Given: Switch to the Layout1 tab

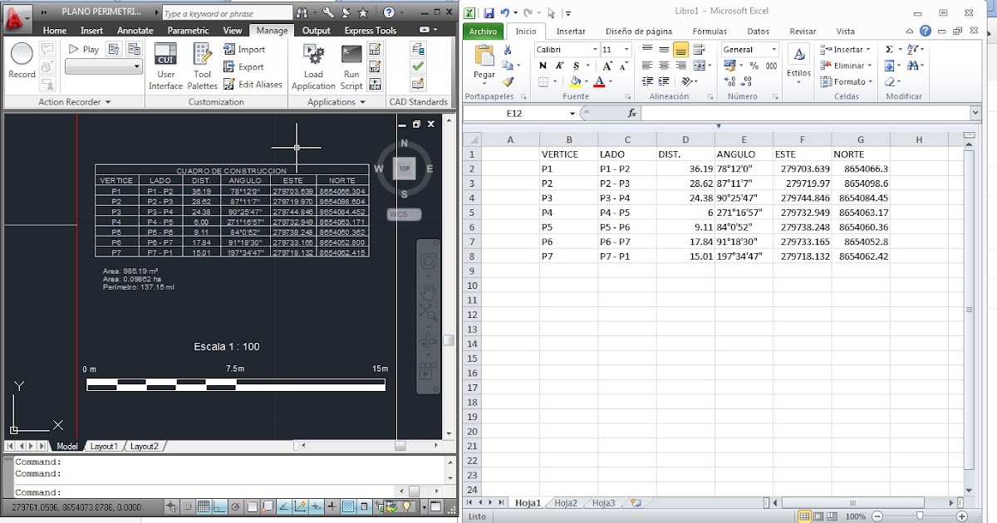Looking at the screenshot, I should [105, 446].
